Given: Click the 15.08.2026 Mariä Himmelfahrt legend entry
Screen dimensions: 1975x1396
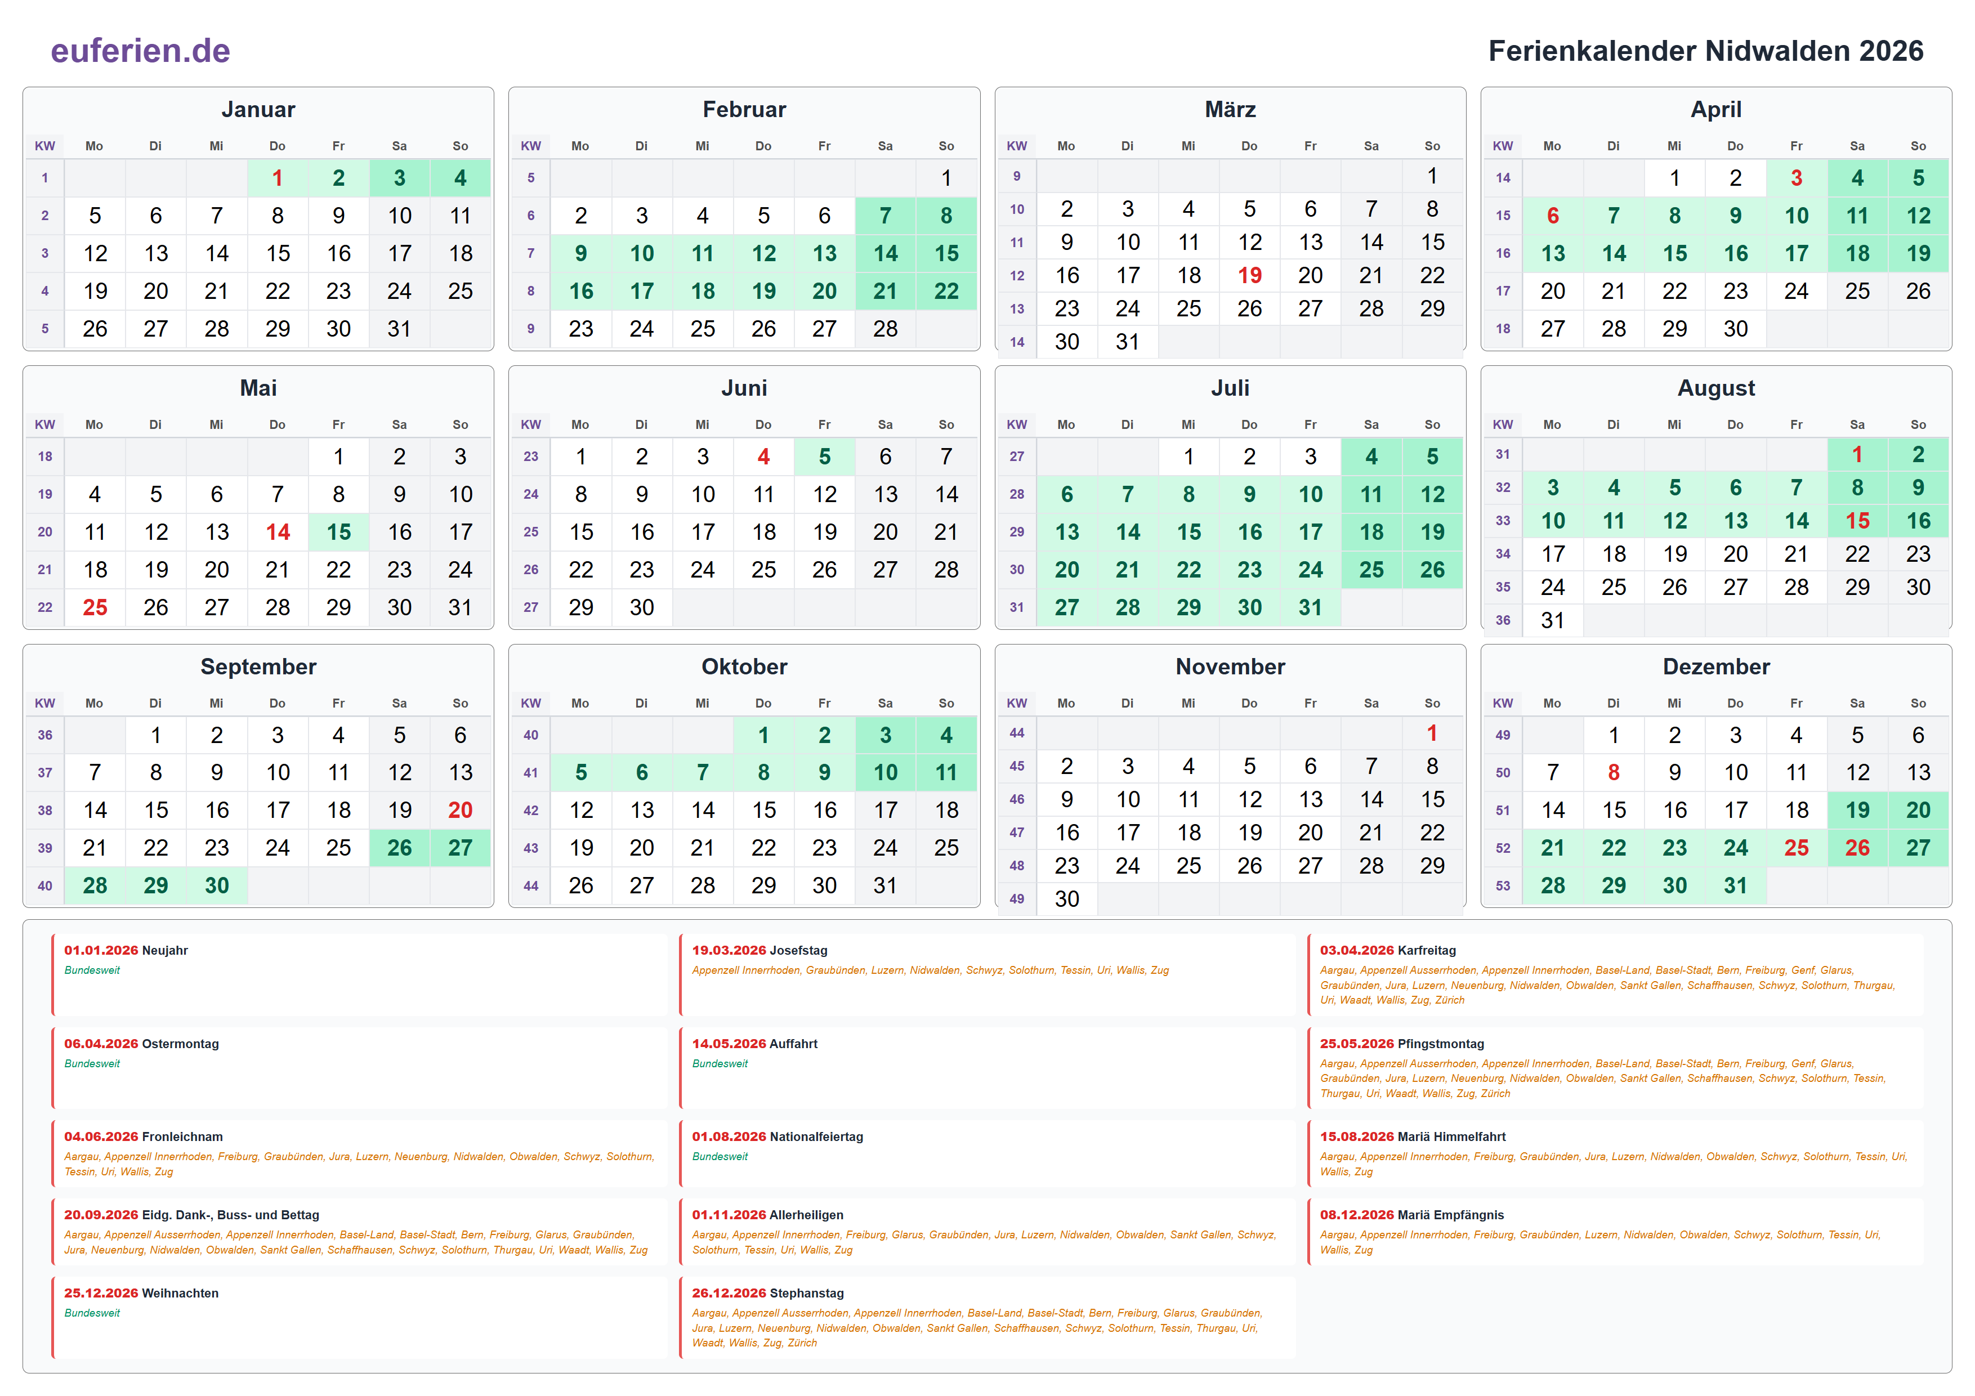Looking at the screenshot, I should [x=1615, y=1155].
